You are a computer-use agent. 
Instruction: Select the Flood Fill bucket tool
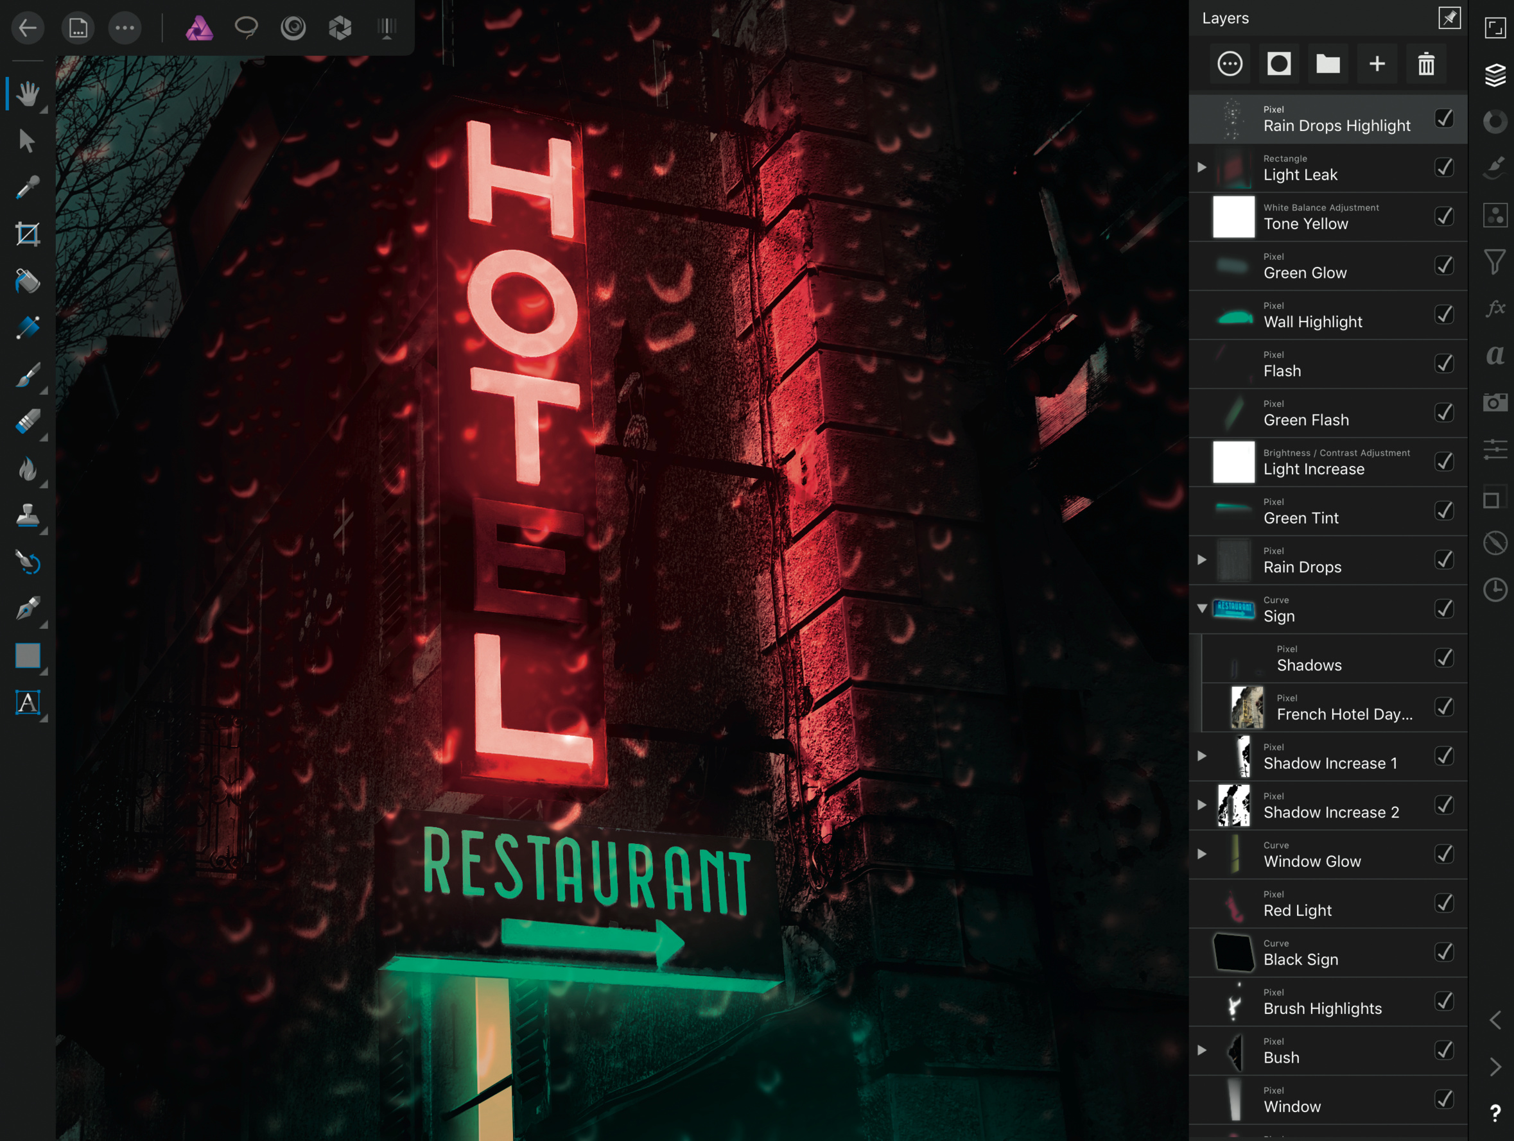point(28,280)
